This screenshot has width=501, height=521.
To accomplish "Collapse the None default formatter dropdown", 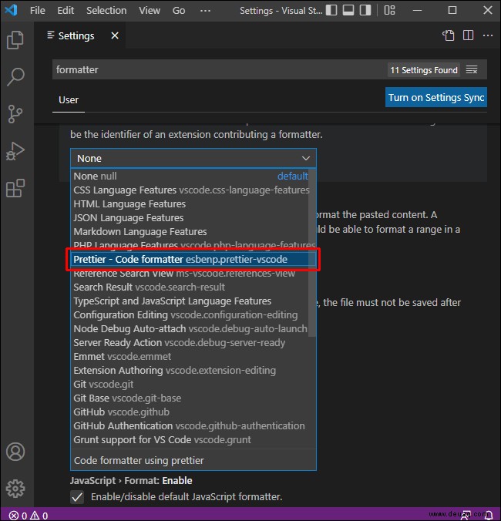I will pos(193,158).
